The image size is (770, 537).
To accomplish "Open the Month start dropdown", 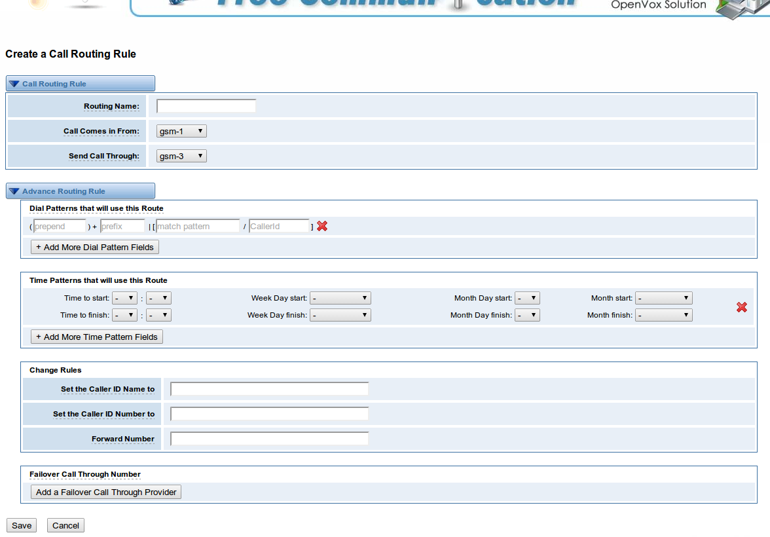I will (x=664, y=298).
